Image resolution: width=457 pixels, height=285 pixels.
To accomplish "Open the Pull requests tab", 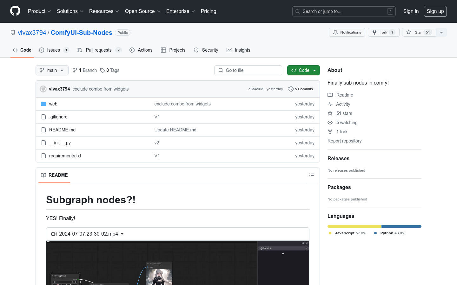I will pyautogui.click(x=99, y=50).
